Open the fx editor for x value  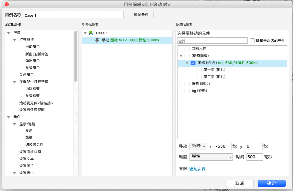pyautogui.click(x=235, y=146)
